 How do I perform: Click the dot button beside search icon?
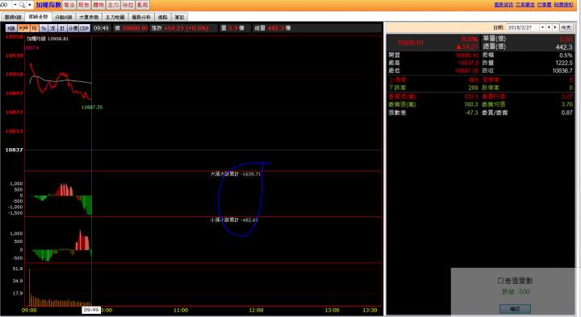click(30, 5)
